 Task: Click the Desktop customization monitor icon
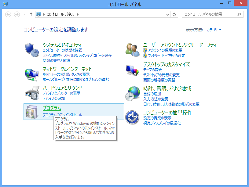133,70
